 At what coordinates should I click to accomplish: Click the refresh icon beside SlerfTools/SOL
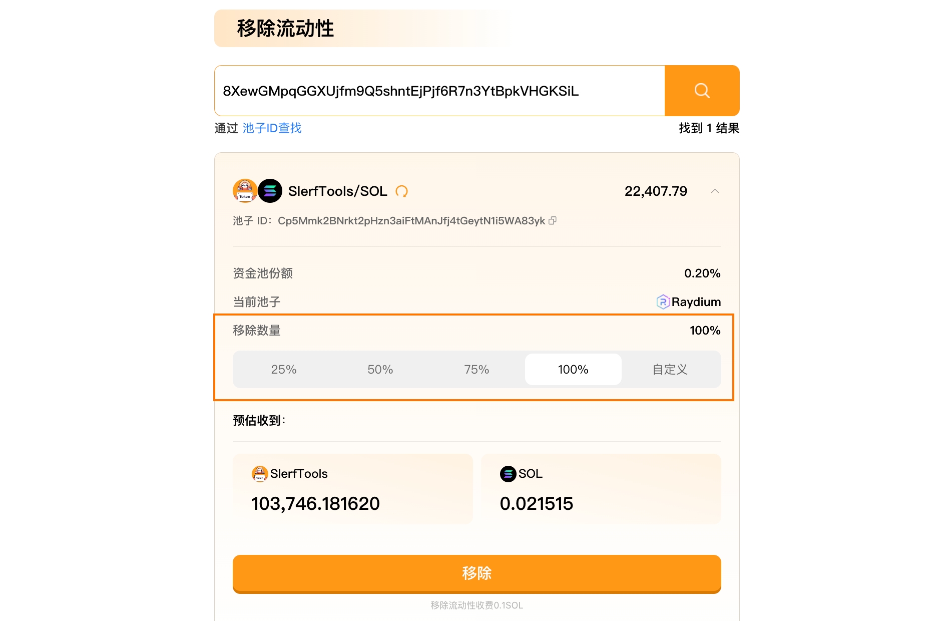coord(401,191)
